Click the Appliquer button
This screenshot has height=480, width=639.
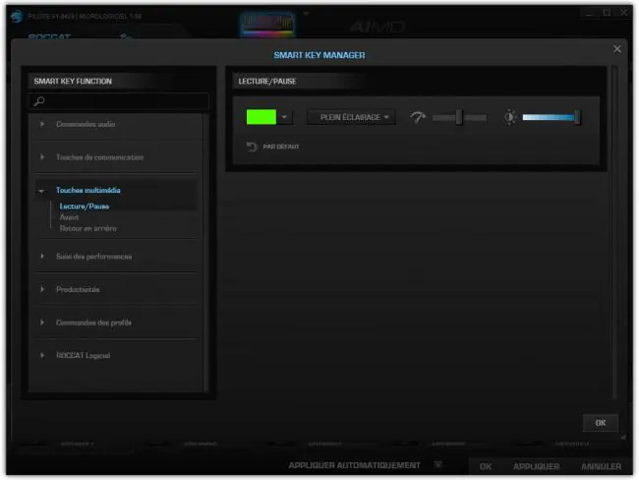click(x=537, y=466)
